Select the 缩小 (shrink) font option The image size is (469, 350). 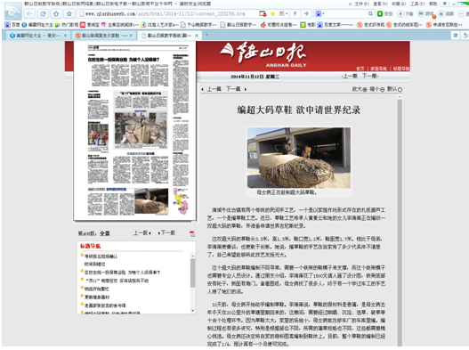[376, 89]
